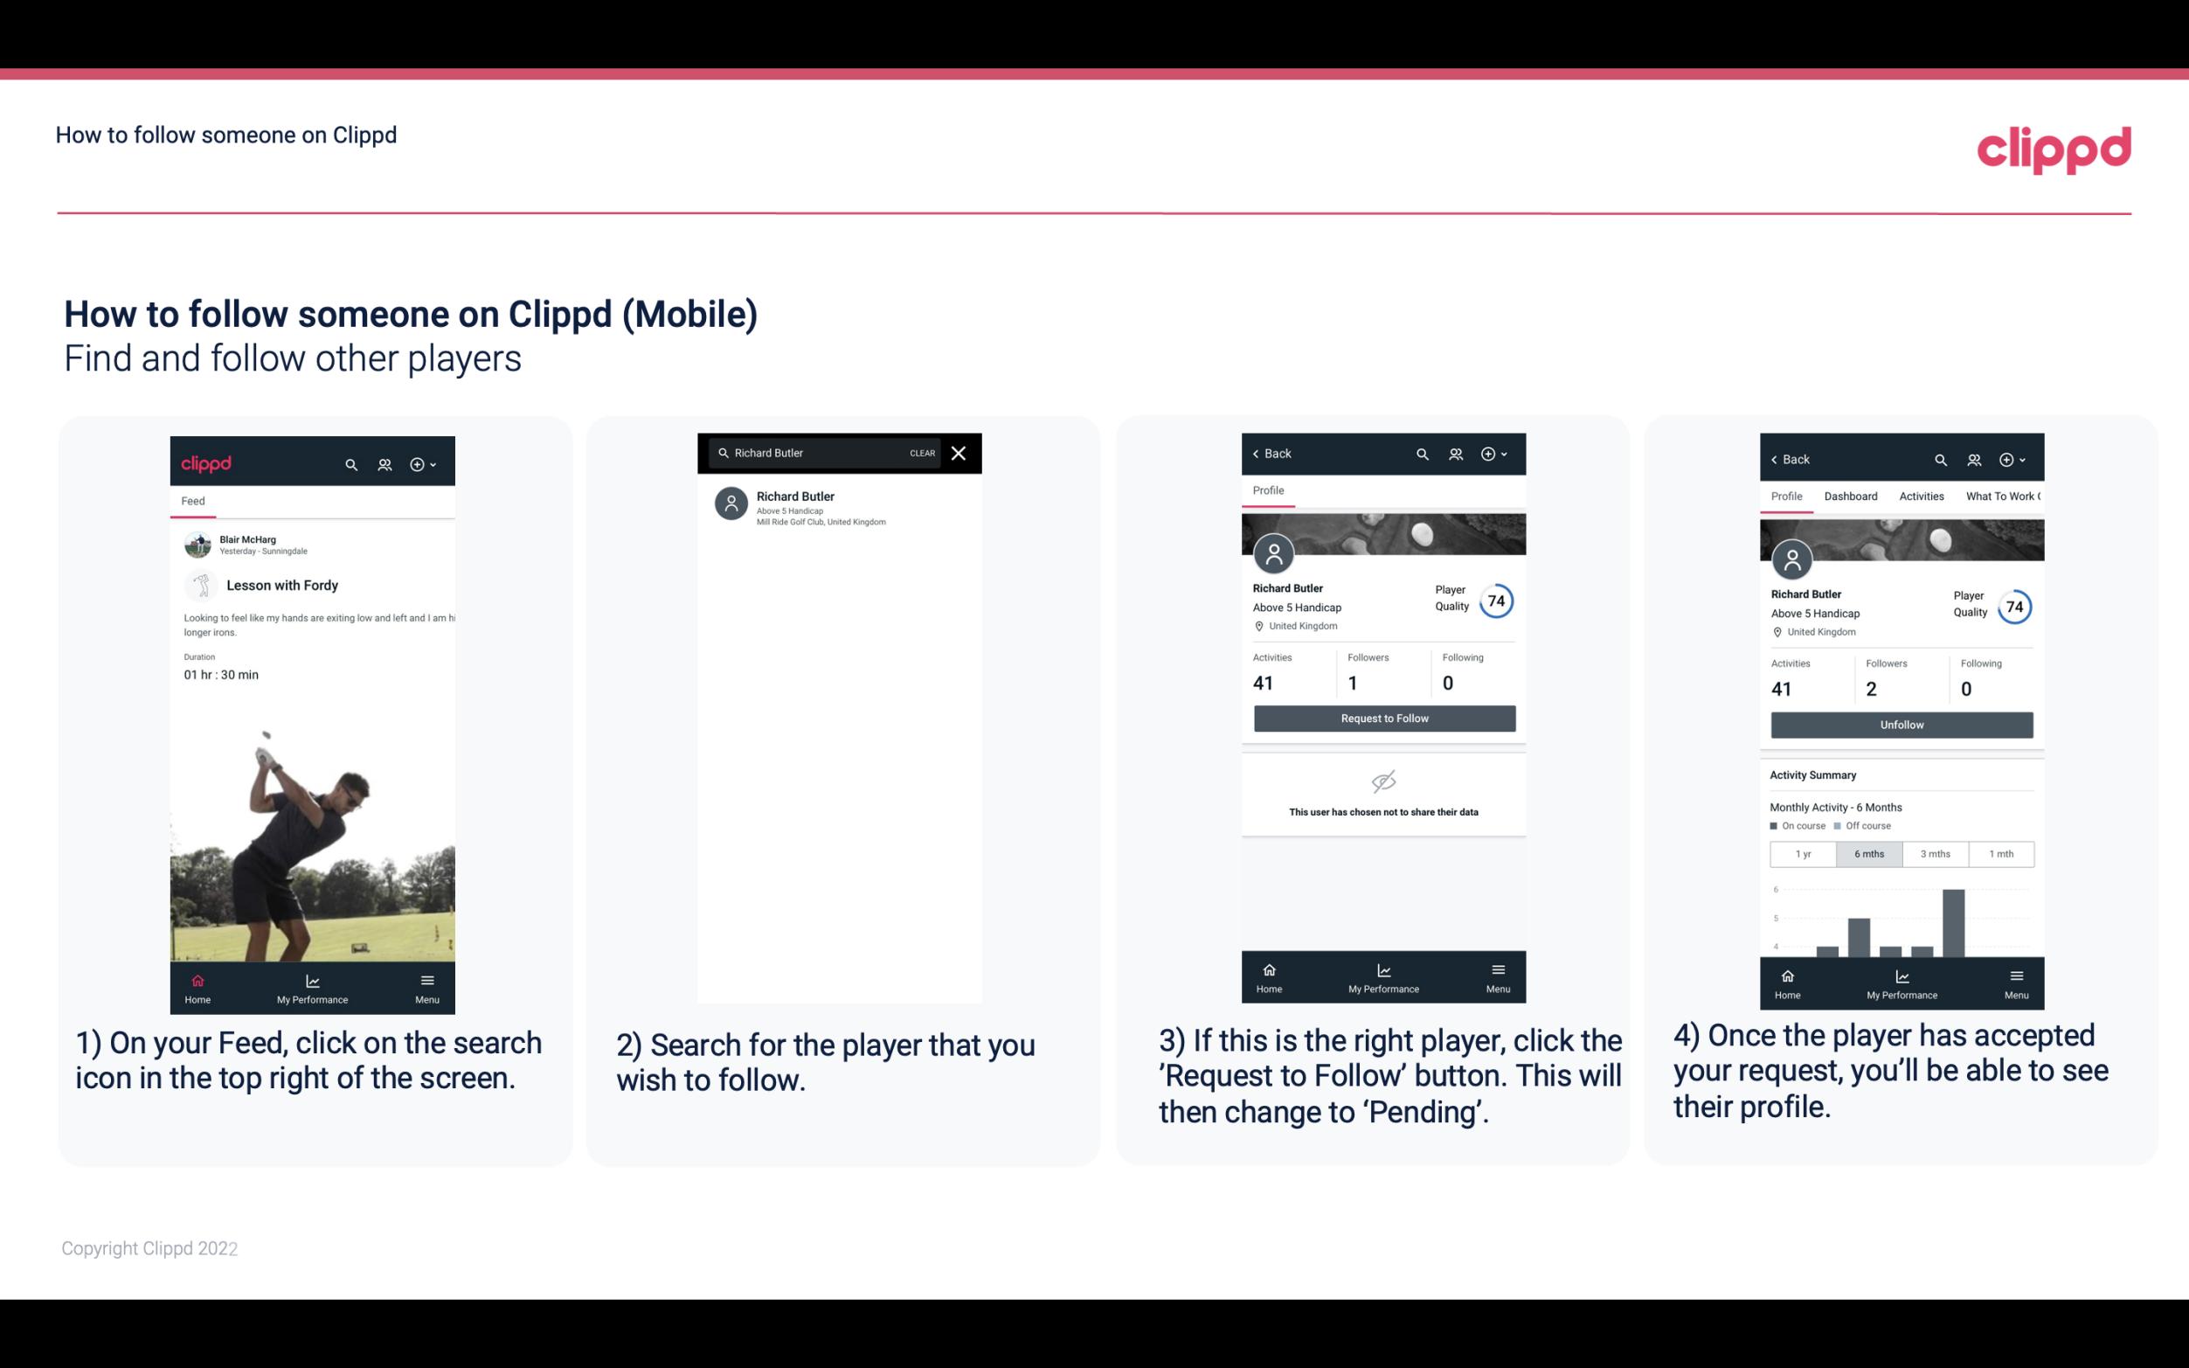Select the 3 months activity filter
This screenshot has height=1368, width=2189.
pyautogui.click(x=1936, y=852)
